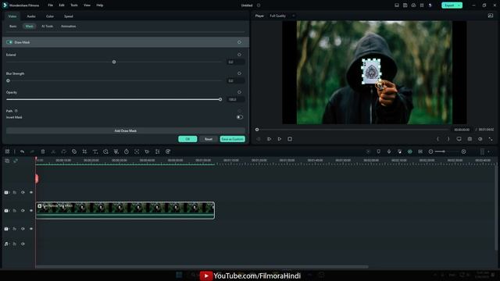Viewport: 500px width, 281px height.
Task: Click the volume speaker icon below the player
Action: click(x=480, y=139)
